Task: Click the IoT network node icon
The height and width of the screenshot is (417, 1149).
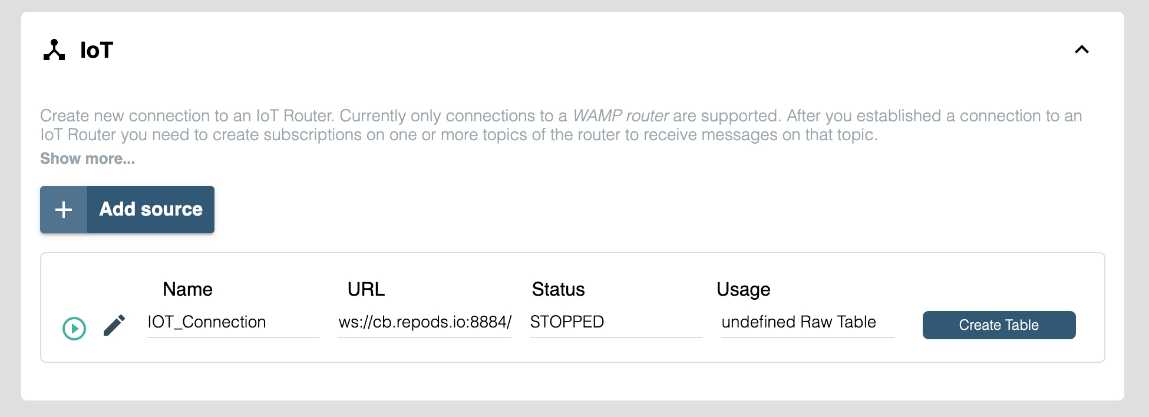Action: point(54,50)
